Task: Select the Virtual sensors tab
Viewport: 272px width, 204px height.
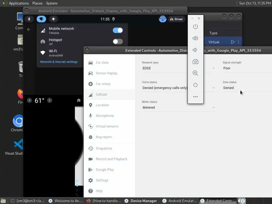Action: point(109,126)
